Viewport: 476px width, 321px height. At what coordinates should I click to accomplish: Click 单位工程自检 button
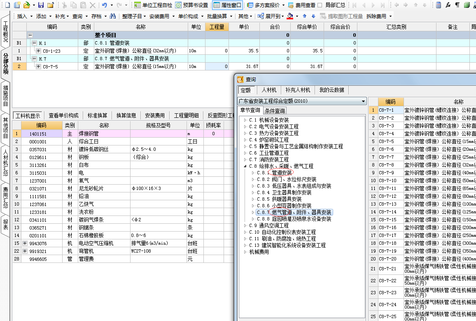(153, 5)
